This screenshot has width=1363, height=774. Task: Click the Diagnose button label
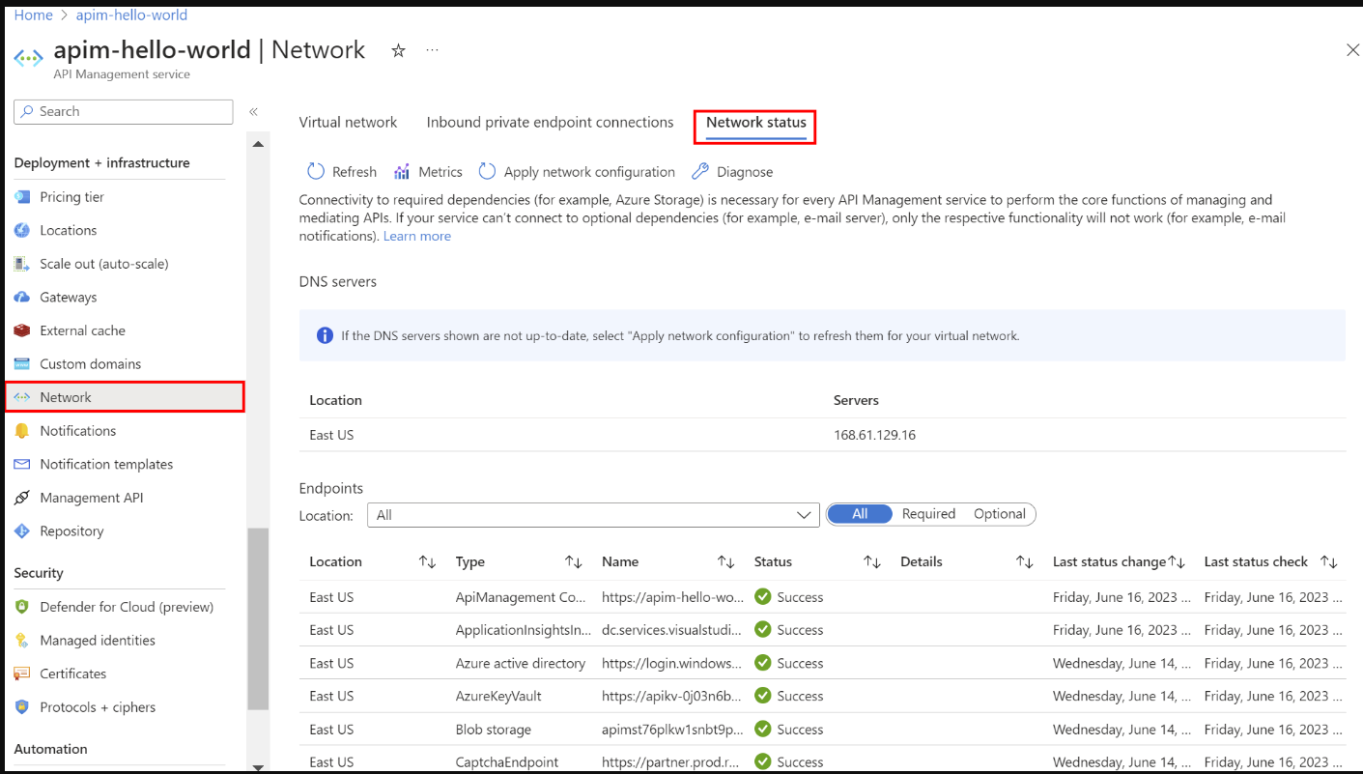[745, 172]
